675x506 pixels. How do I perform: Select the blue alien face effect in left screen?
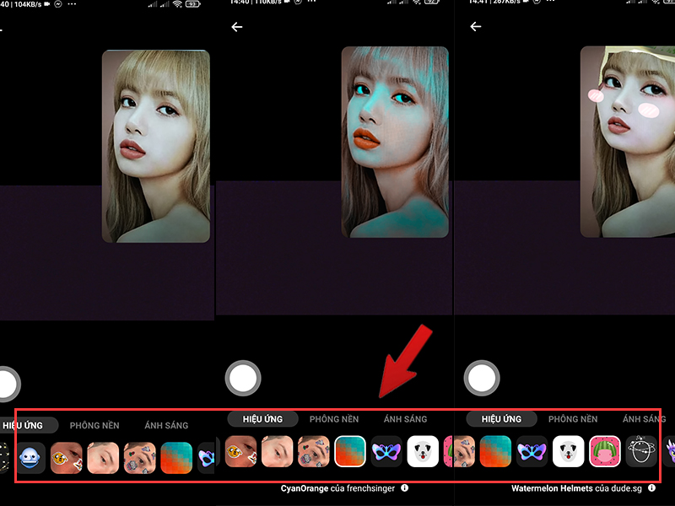tap(32, 457)
